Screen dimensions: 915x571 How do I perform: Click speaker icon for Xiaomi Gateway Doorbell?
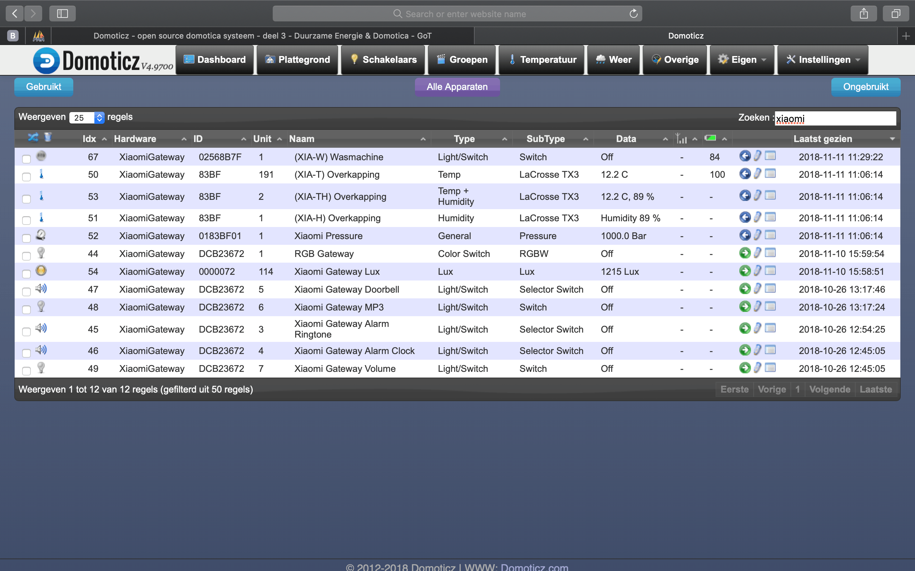tap(41, 289)
